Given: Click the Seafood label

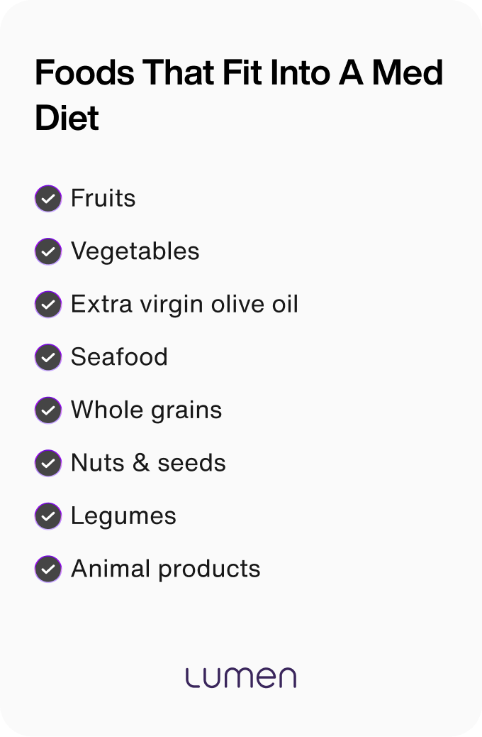Looking at the screenshot, I should pos(119,356).
